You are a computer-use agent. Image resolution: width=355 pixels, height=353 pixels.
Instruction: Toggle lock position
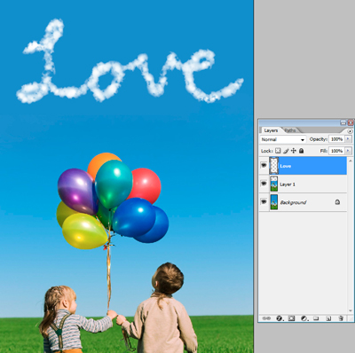coord(294,151)
